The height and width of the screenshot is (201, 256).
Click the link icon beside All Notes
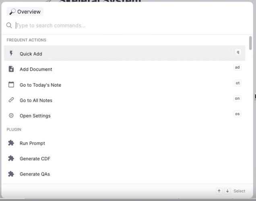(11, 100)
